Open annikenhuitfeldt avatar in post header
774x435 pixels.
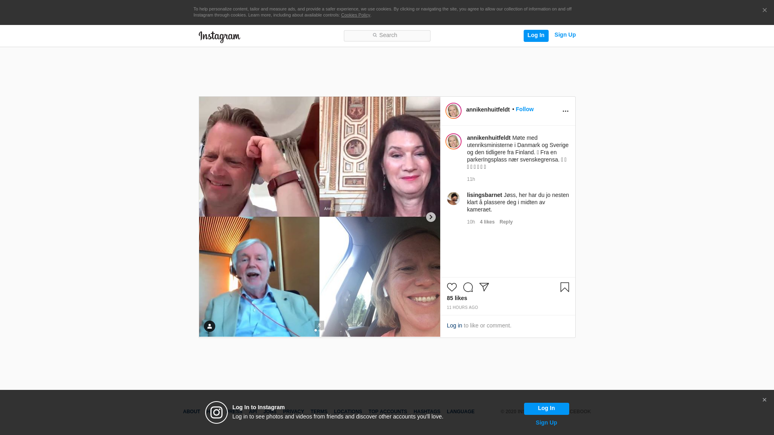(453, 111)
